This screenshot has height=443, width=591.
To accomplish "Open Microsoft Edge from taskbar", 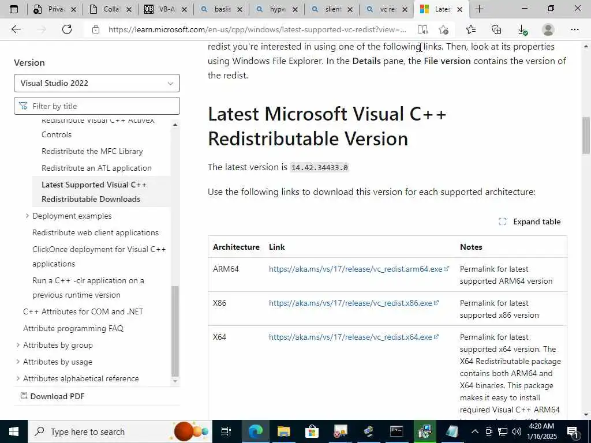I will pos(256,431).
